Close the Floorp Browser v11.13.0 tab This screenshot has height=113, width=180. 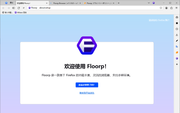80,3
